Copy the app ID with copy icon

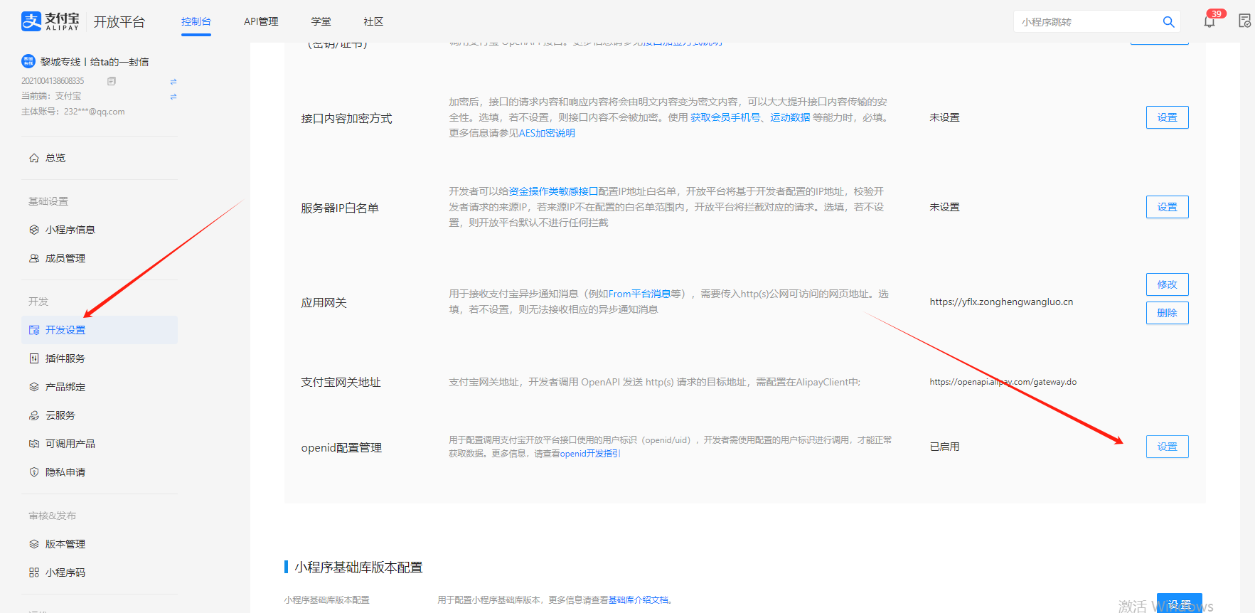(x=112, y=81)
